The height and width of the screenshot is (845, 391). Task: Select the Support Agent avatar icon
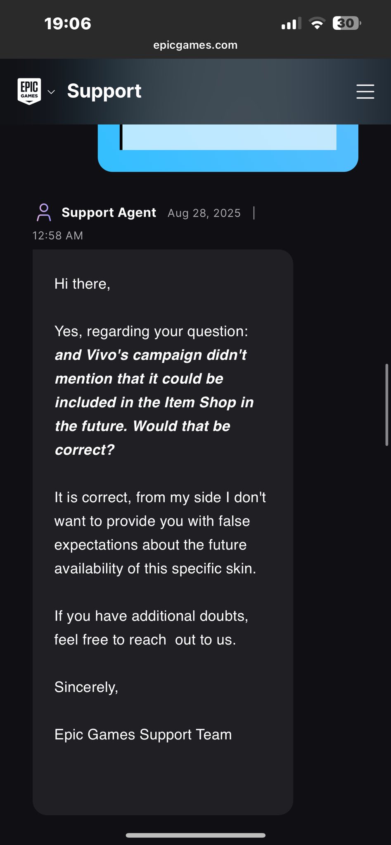point(44,212)
